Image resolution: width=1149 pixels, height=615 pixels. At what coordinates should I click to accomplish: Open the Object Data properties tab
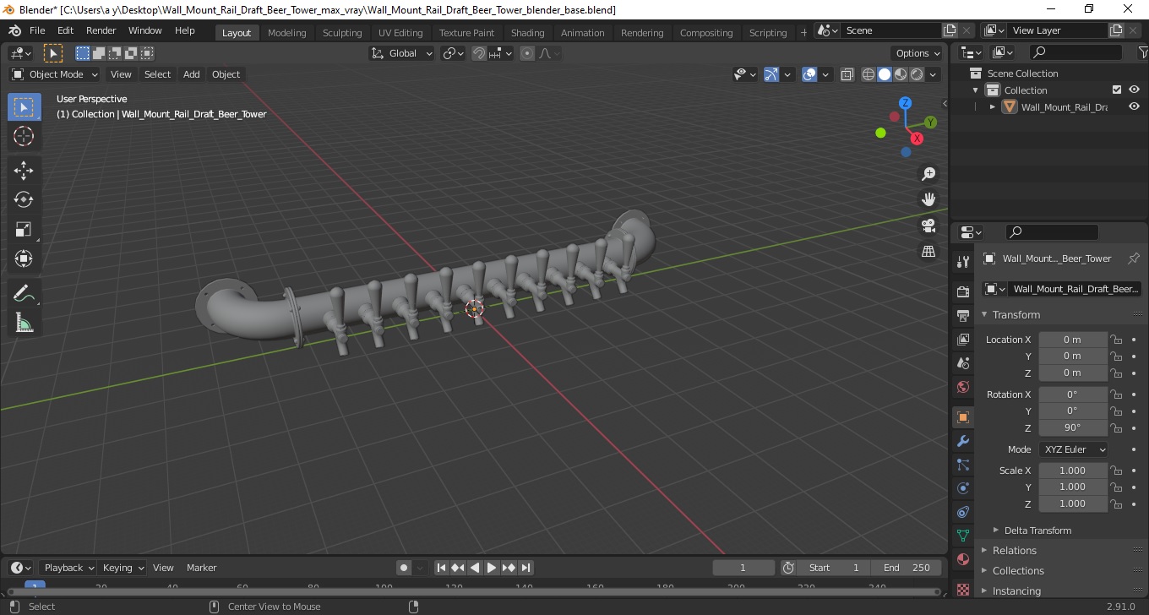tap(963, 536)
